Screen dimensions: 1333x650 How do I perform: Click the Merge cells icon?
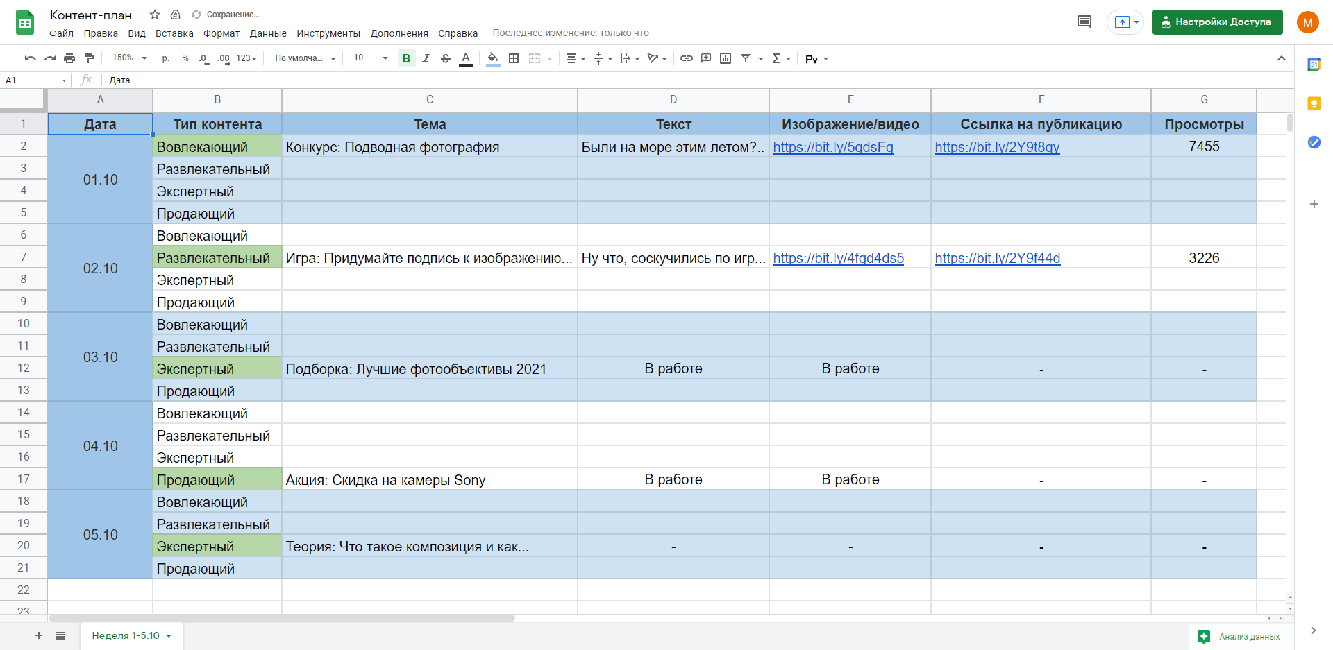coord(535,58)
